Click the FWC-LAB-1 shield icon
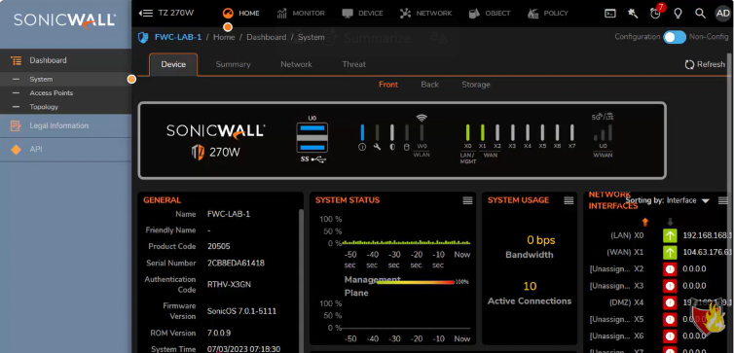The width and height of the screenshot is (734, 353). [x=143, y=37]
